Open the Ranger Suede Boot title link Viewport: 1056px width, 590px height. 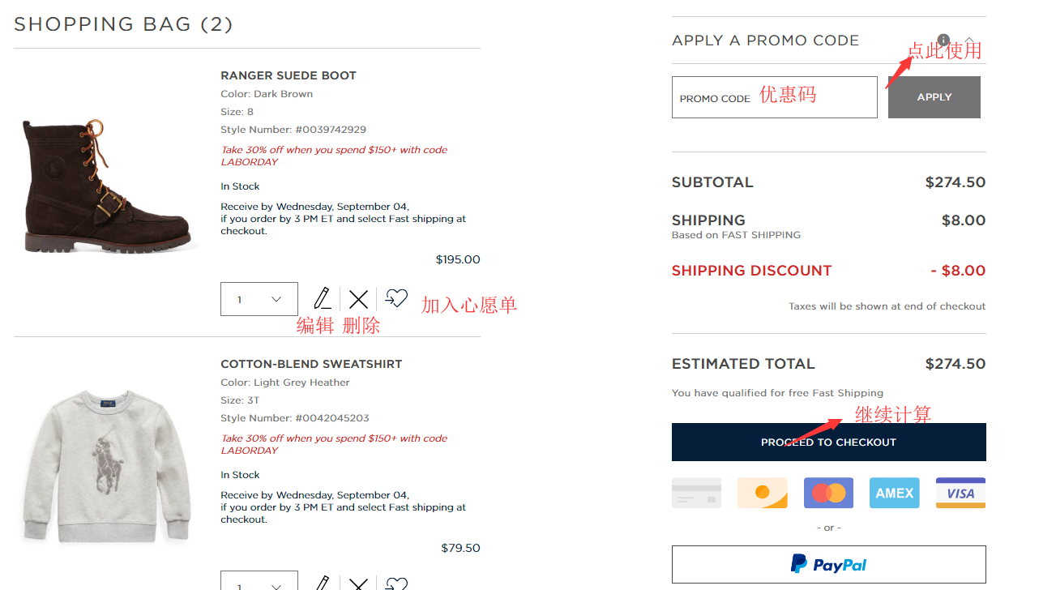(x=289, y=75)
